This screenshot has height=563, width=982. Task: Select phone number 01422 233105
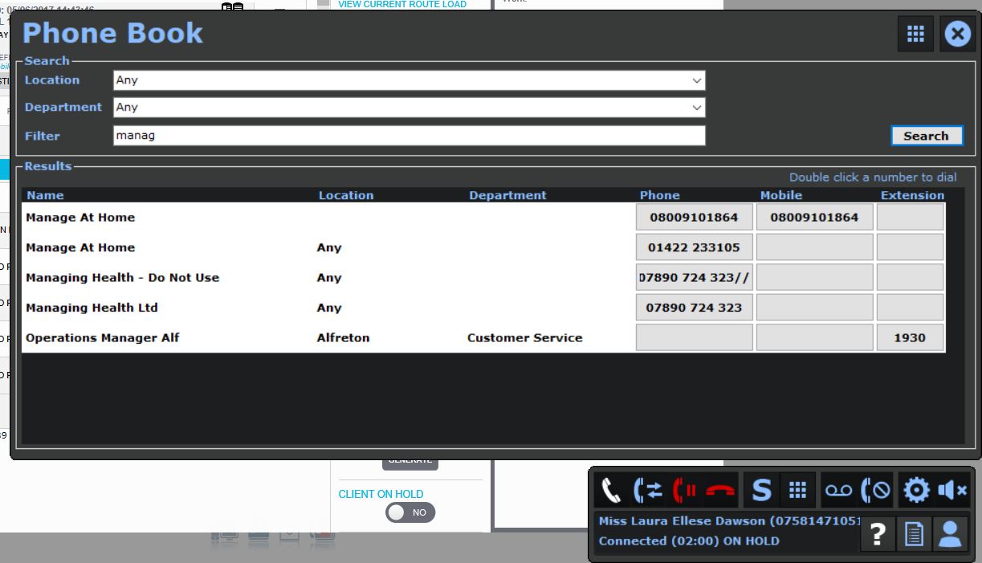(x=695, y=247)
